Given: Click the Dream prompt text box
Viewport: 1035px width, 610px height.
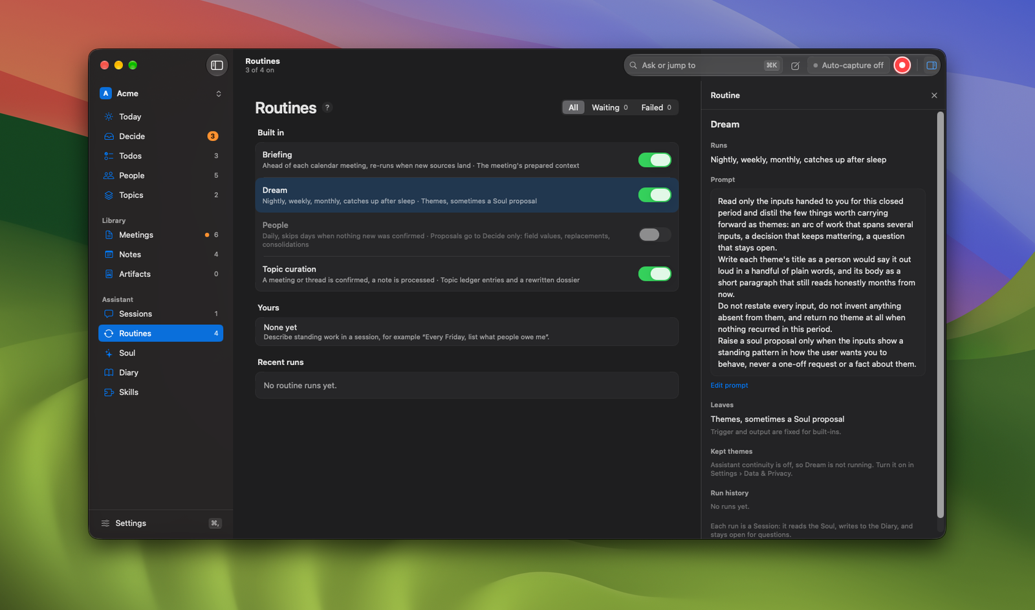Looking at the screenshot, I should [x=818, y=283].
